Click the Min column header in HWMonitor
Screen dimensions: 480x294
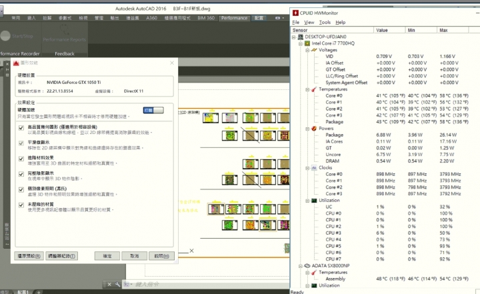click(421, 30)
